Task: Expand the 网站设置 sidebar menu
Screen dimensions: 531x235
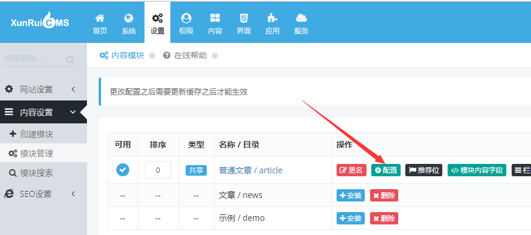Action: coord(43,90)
